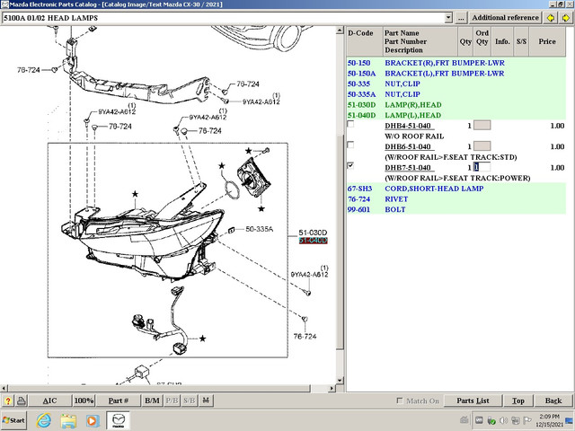Open Additional reference
This screenshot has height=431, width=575.
(x=505, y=18)
